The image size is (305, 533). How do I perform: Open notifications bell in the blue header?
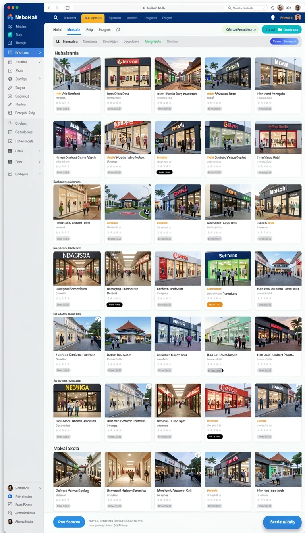click(273, 17)
